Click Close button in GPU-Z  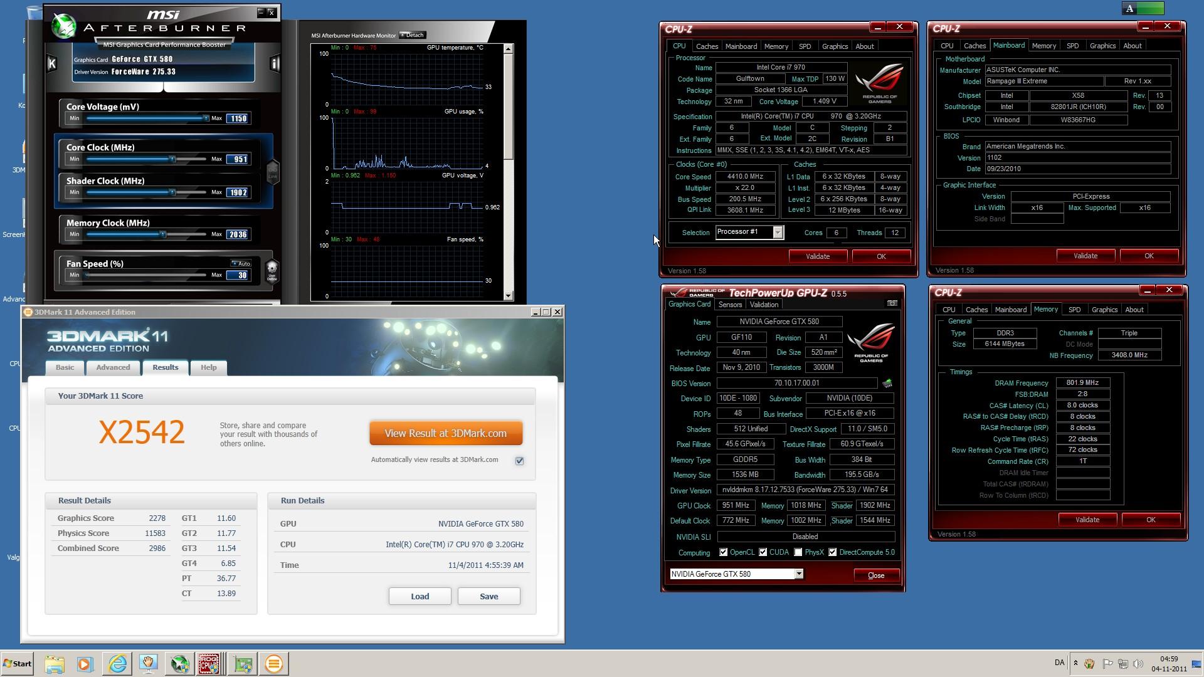coord(876,575)
